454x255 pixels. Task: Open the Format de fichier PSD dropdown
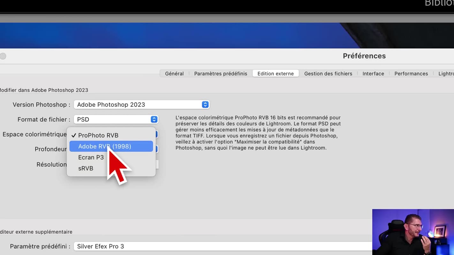[x=116, y=120]
